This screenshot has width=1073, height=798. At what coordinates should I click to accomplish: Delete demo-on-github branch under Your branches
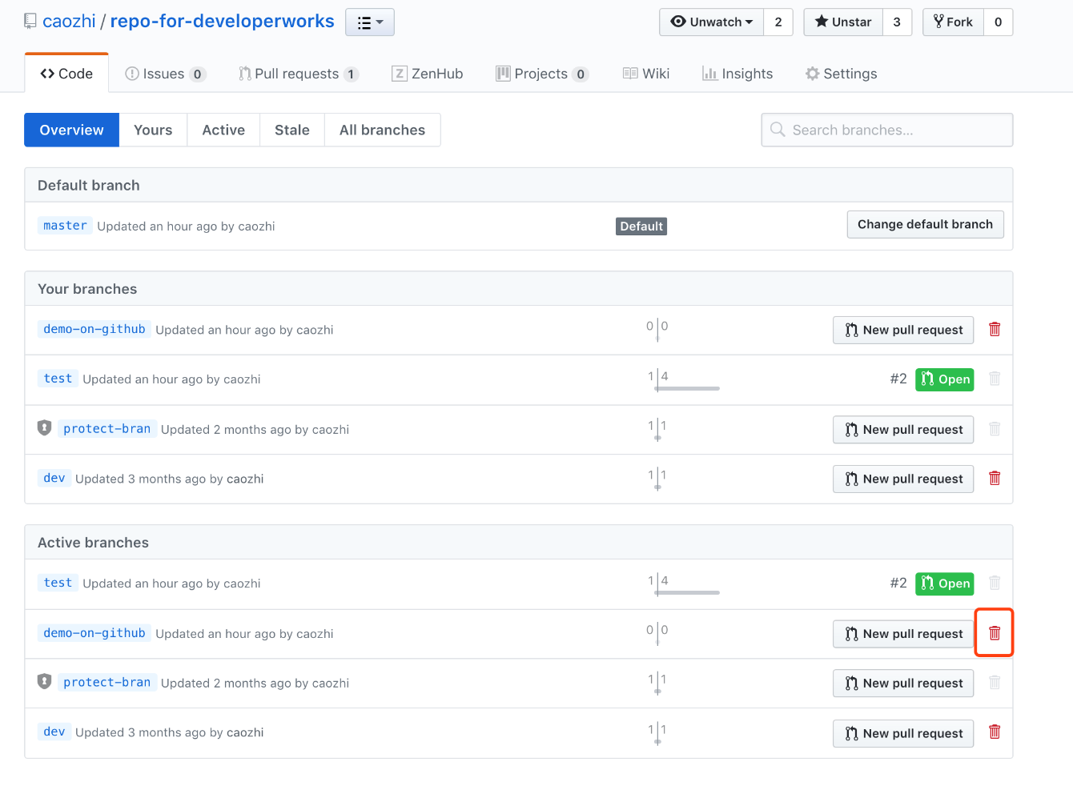[x=995, y=330]
